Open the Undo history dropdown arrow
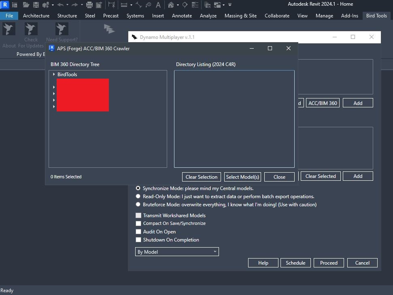 point(67,5)
